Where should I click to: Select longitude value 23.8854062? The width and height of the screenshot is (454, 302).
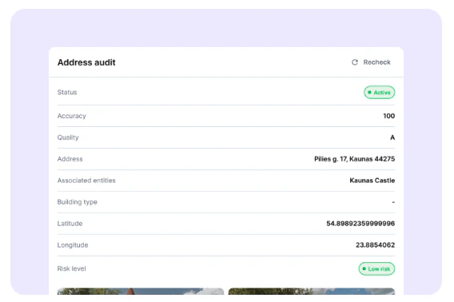point(375,245)
